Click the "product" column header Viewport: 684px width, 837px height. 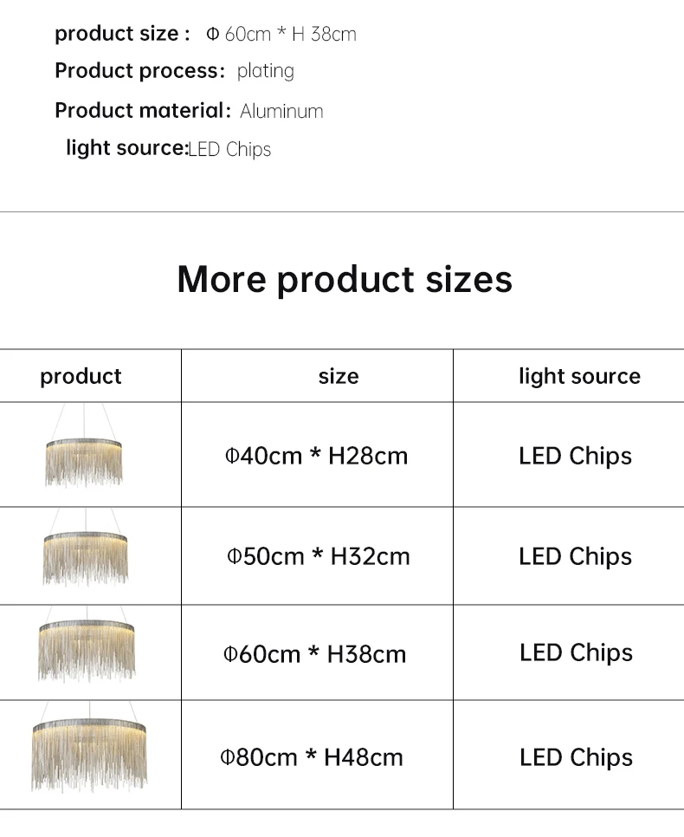coord(81,376)
